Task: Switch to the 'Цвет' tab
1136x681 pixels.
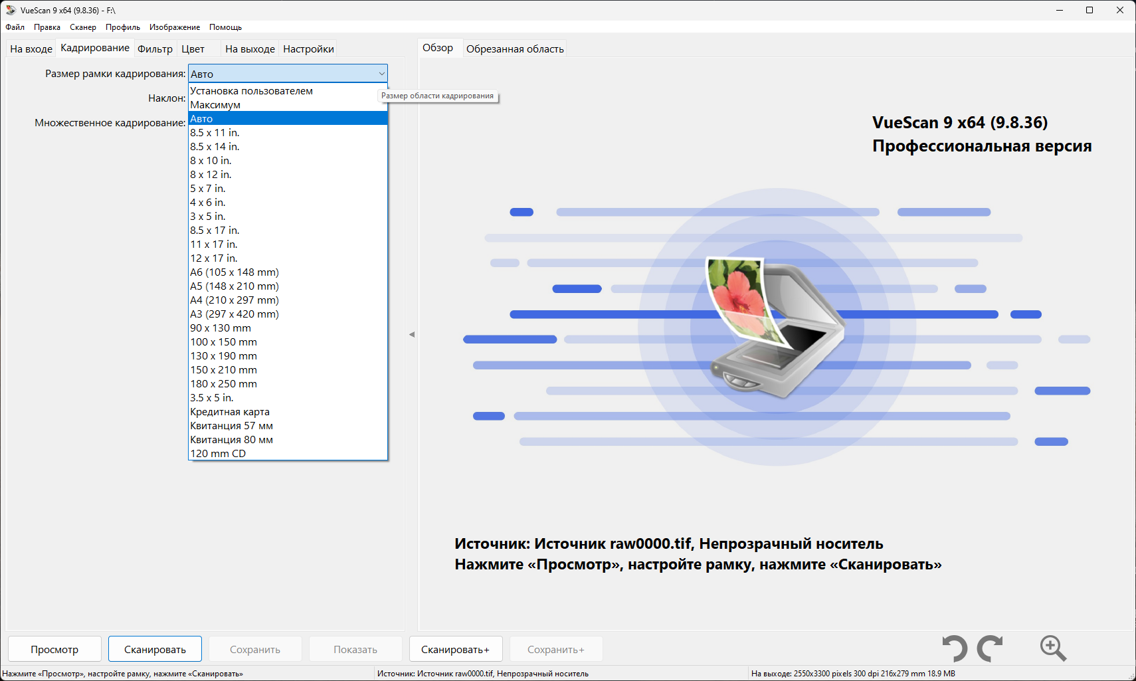Action: (193, 49)
